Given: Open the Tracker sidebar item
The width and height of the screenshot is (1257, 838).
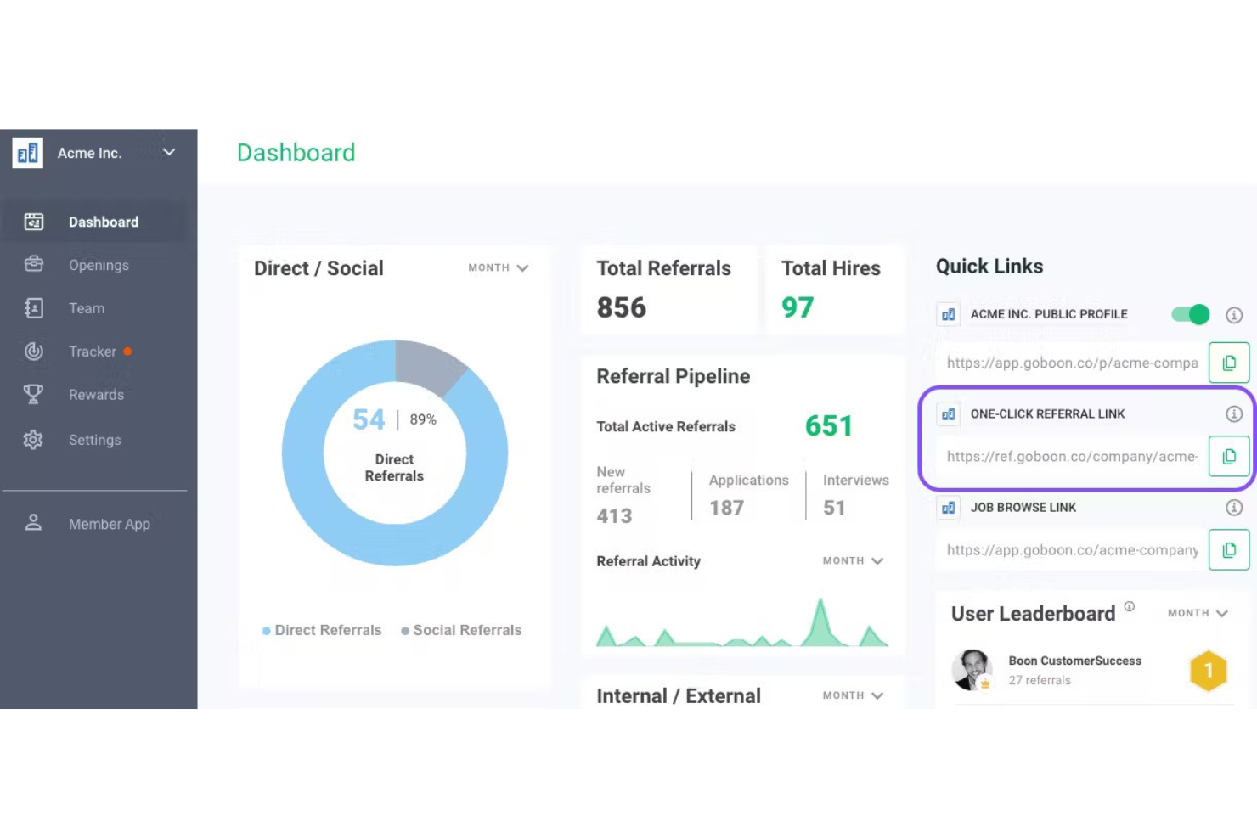Looking at the screenshot, I should (x=92, y=352).
